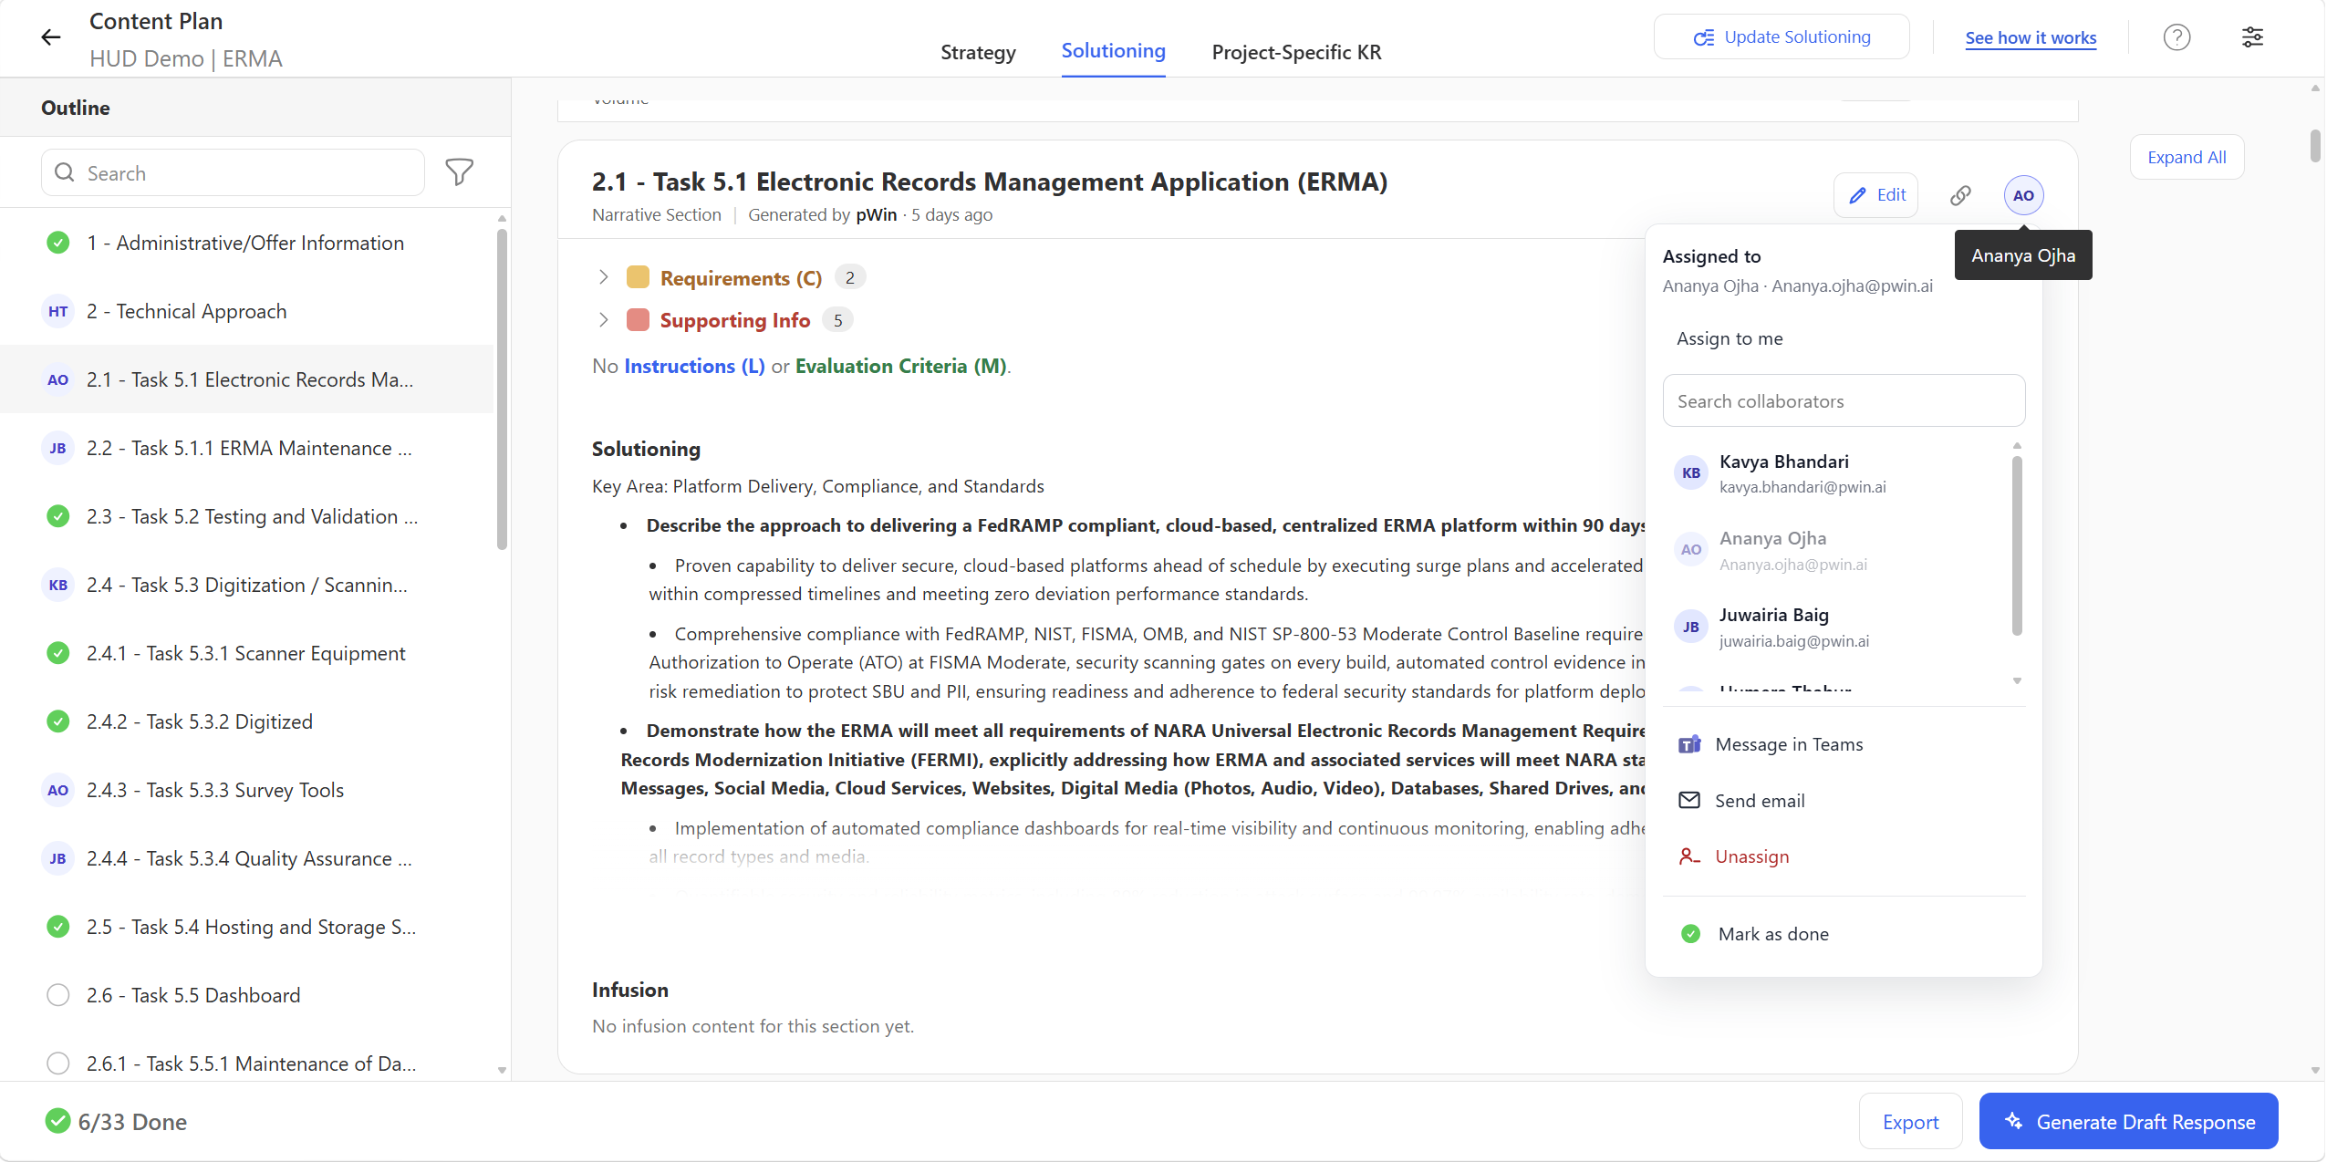Image resolution: width=2327 pixels, height=1162 pixels.
Task: Click the KB avatar on 2.4 Digitization row
Action: pyautogui.click(x=57, y=586)
